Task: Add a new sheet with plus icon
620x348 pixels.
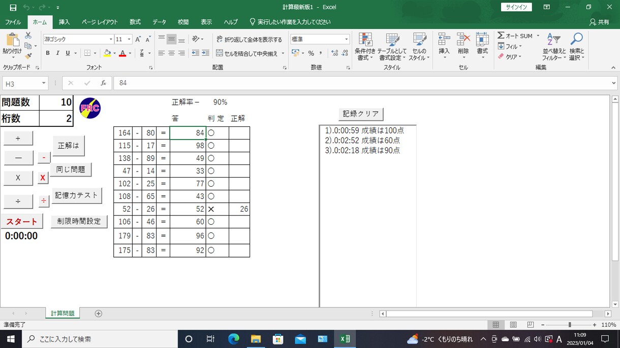Action: click(99, 314)
